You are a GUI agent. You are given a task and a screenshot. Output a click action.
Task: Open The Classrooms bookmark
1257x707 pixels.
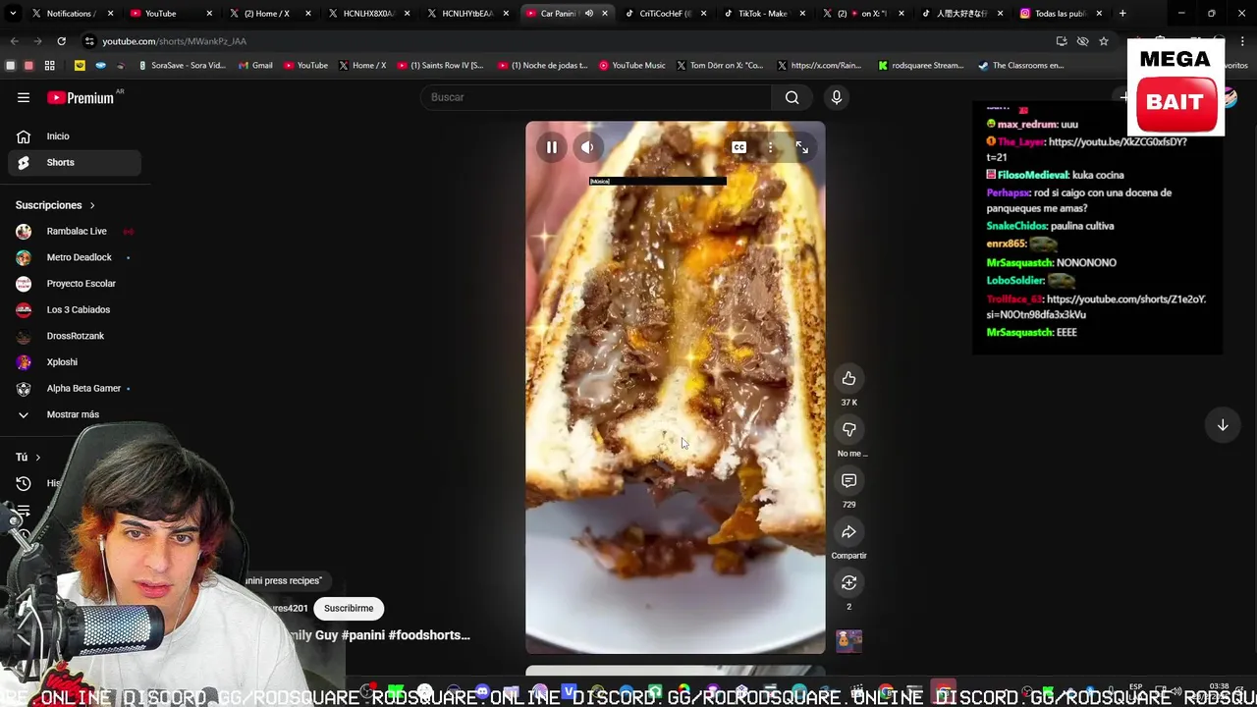1021,66
